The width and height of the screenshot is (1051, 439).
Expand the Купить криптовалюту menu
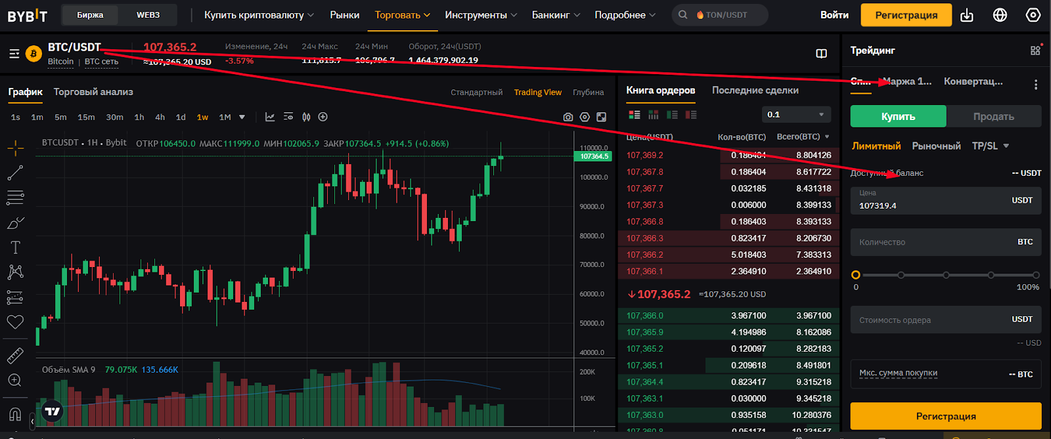259,15
